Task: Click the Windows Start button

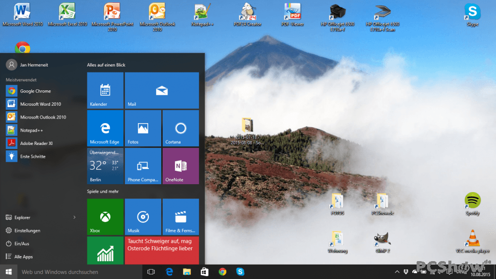Action: coord(8,272)
